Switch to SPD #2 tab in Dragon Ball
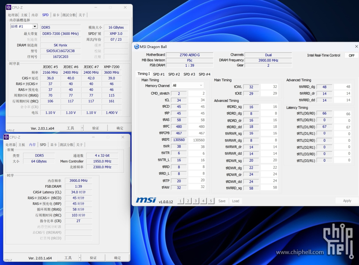 pyautogui.click(x=174, y=74)
